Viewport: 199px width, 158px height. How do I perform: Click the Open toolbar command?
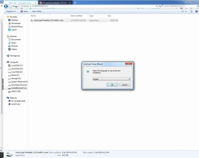(24, 11)
